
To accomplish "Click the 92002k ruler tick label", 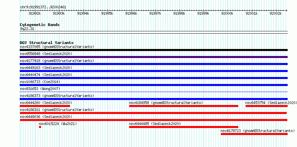I will click(276, 13).
